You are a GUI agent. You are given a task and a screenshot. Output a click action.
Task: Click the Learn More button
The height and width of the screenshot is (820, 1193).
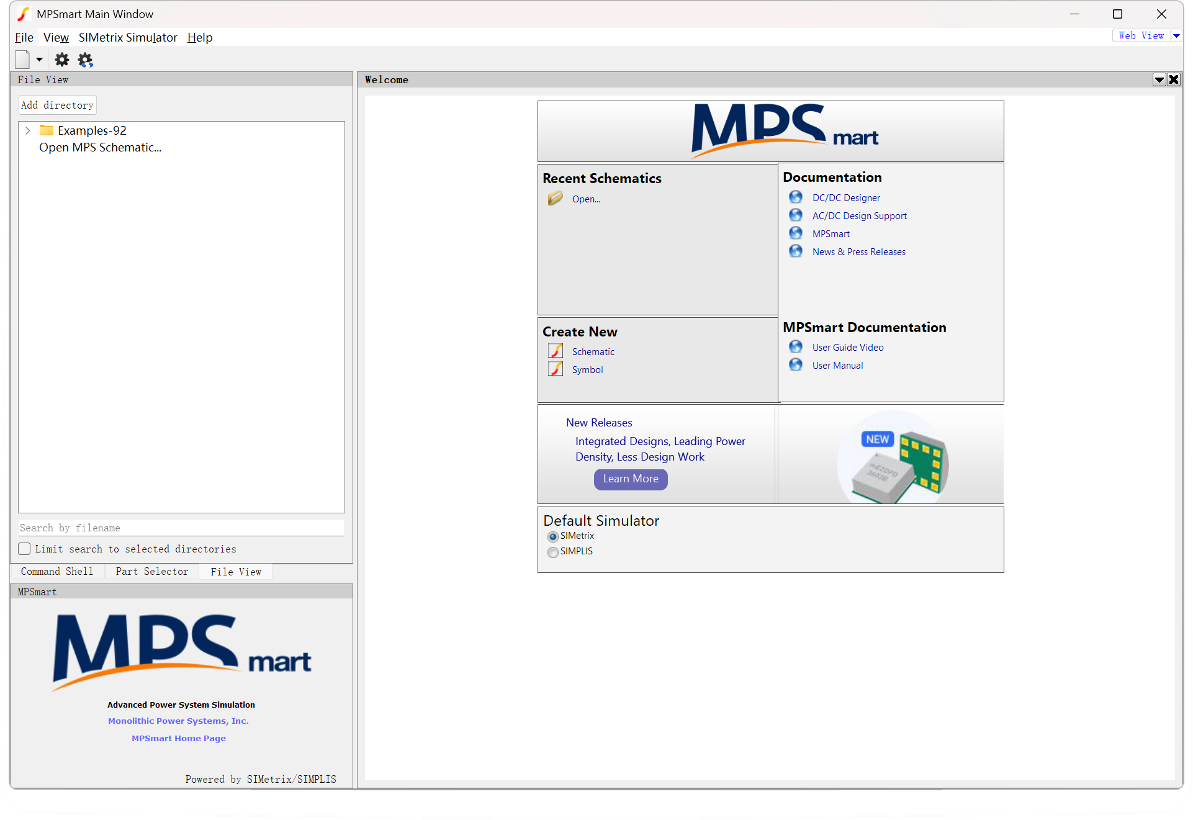[631, 479]
